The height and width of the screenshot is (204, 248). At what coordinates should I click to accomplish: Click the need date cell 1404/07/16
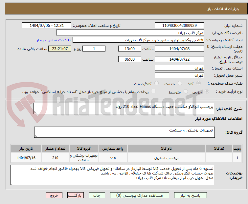click(26, 158)
